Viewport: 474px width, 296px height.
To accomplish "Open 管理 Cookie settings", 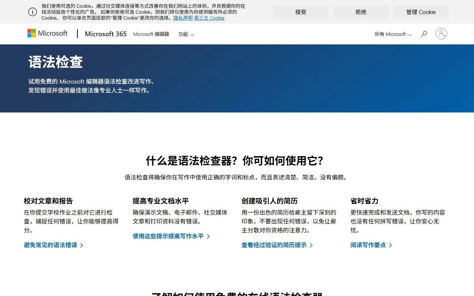I will (x=421, y=11).
